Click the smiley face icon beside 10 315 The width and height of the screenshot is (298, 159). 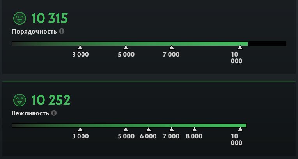[19, 18]
